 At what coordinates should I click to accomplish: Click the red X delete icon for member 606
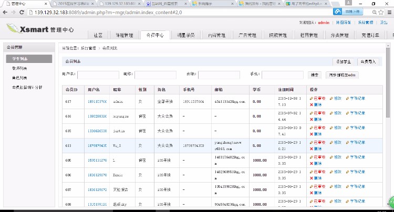point(312,178)
